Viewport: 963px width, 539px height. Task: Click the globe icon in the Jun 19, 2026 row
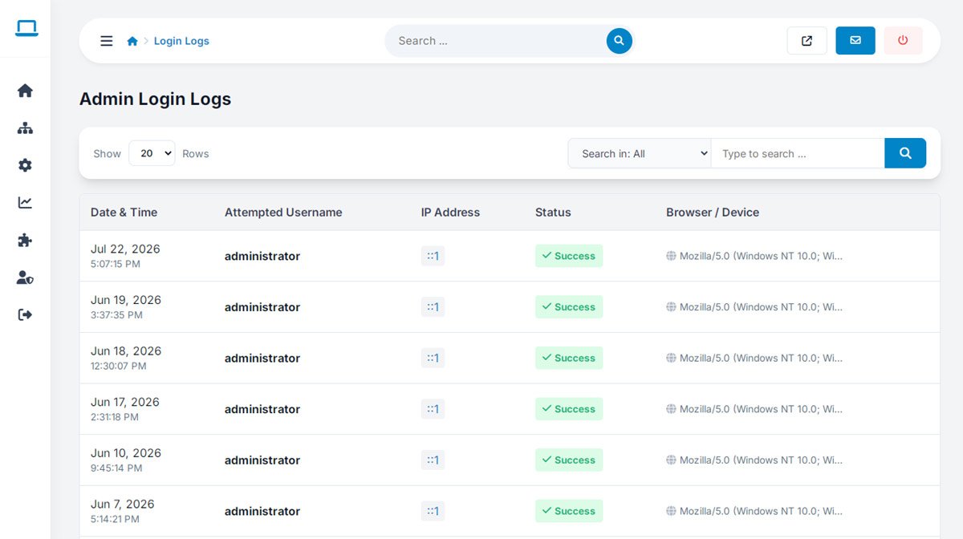(x=671, y=307)
